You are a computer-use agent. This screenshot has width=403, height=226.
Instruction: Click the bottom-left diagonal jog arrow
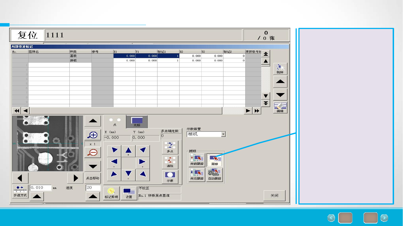(x=114, y=175)
